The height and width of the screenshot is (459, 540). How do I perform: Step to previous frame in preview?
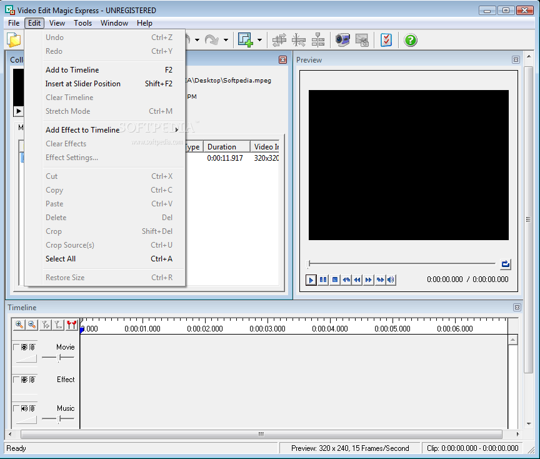click(x=346, y=280)
